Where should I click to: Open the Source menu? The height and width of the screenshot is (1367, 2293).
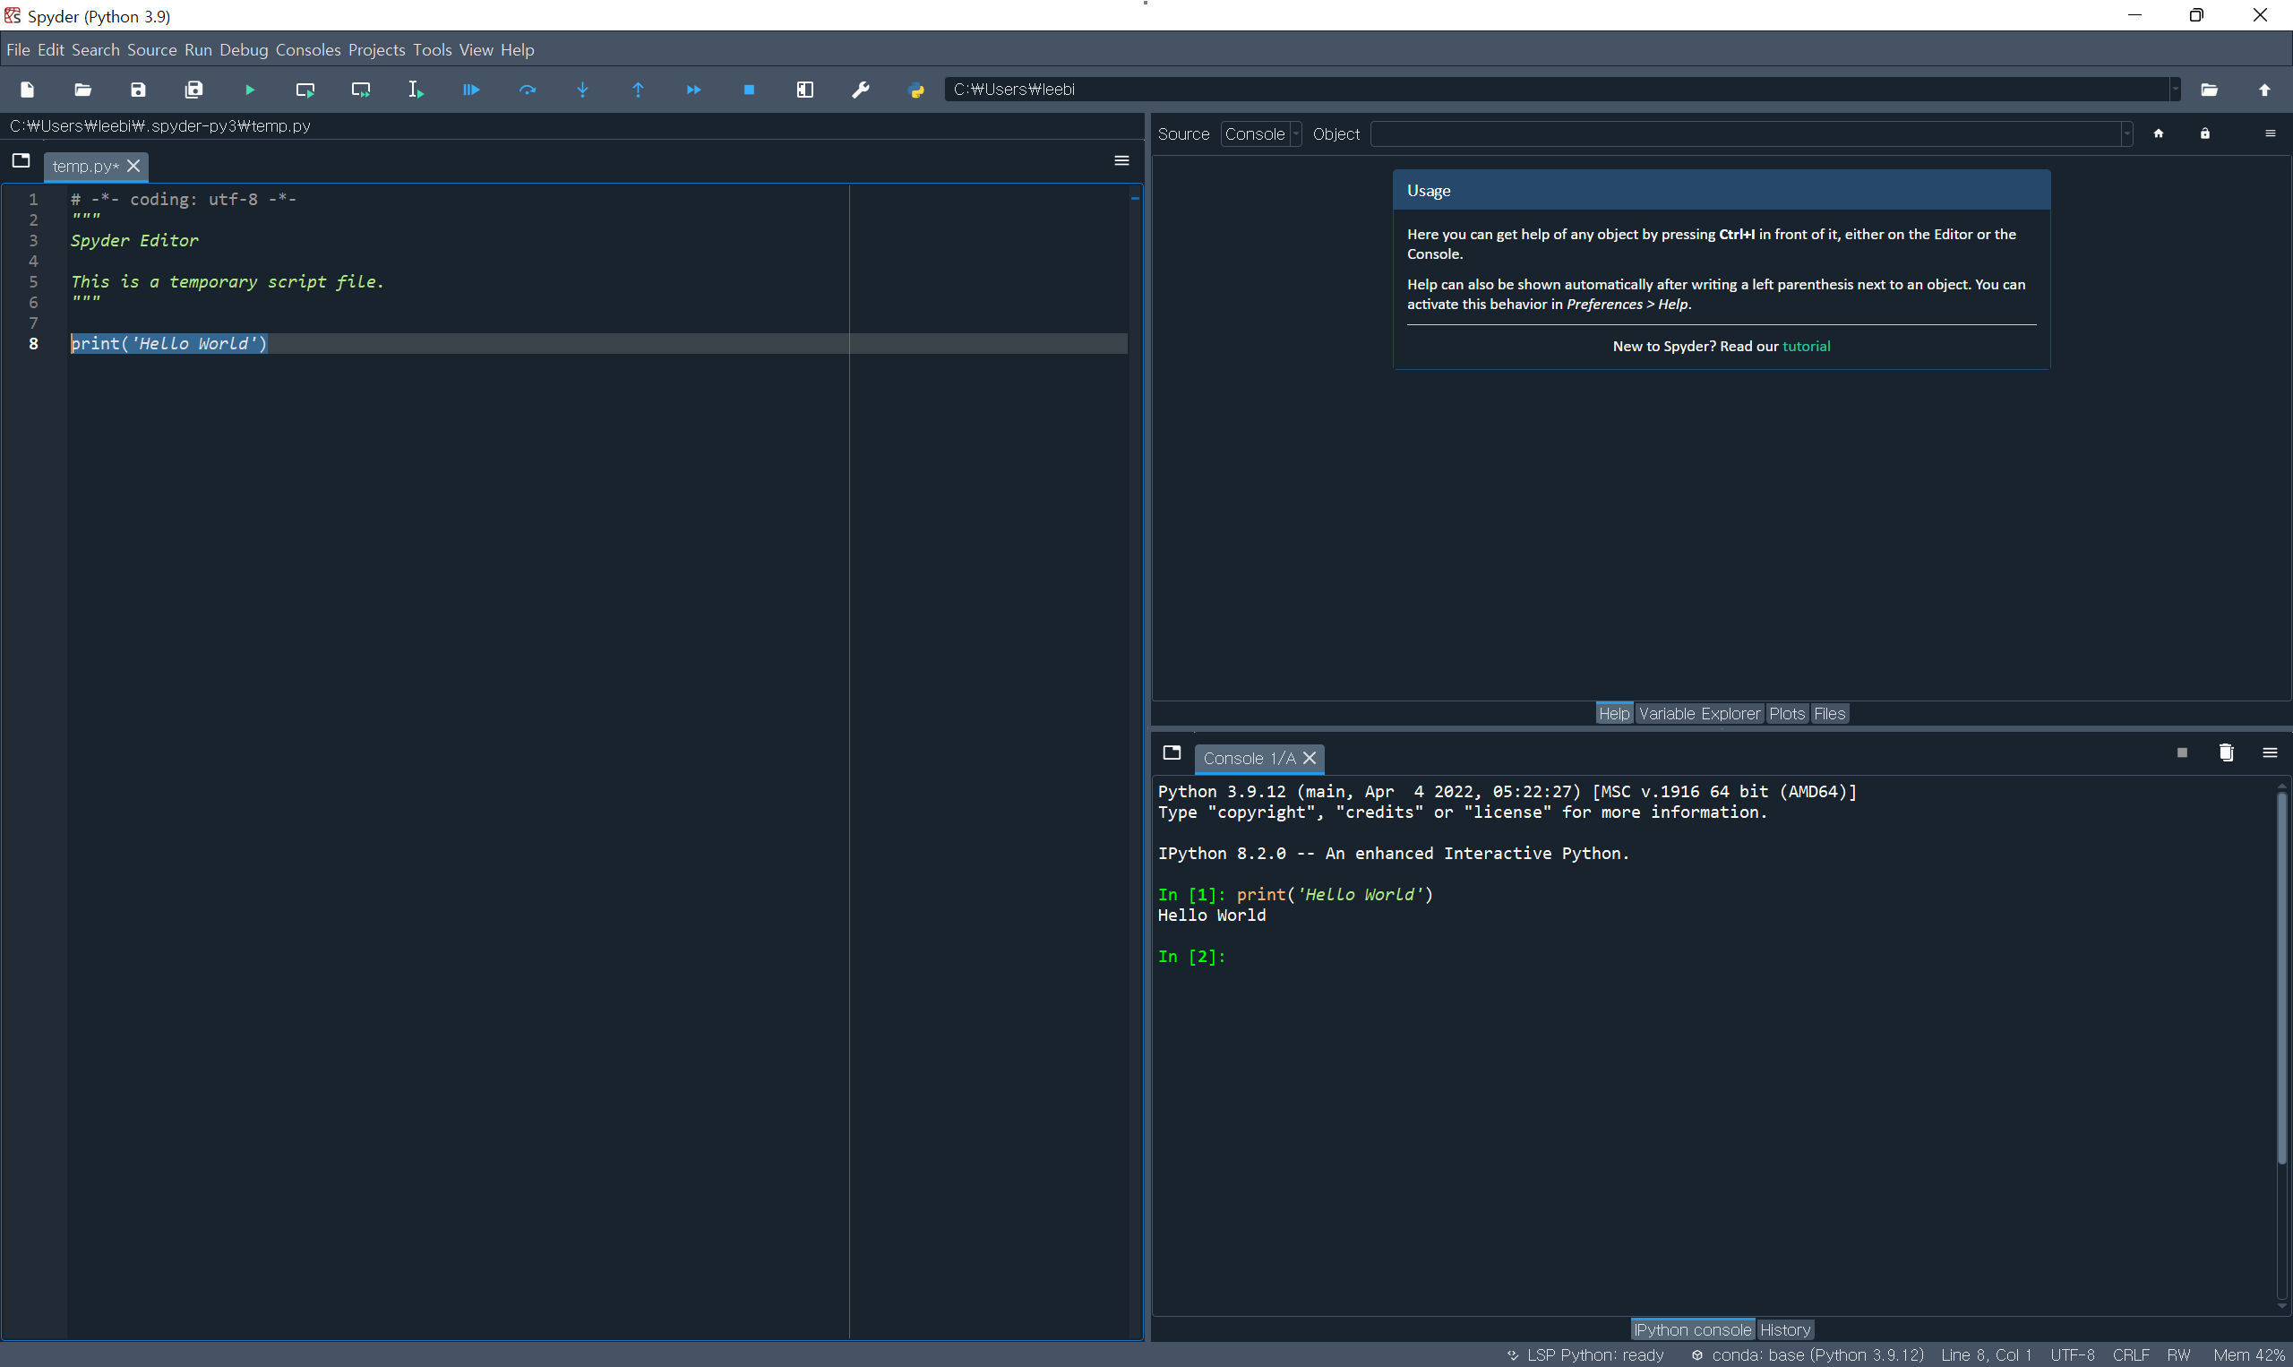tap(152, 50)
